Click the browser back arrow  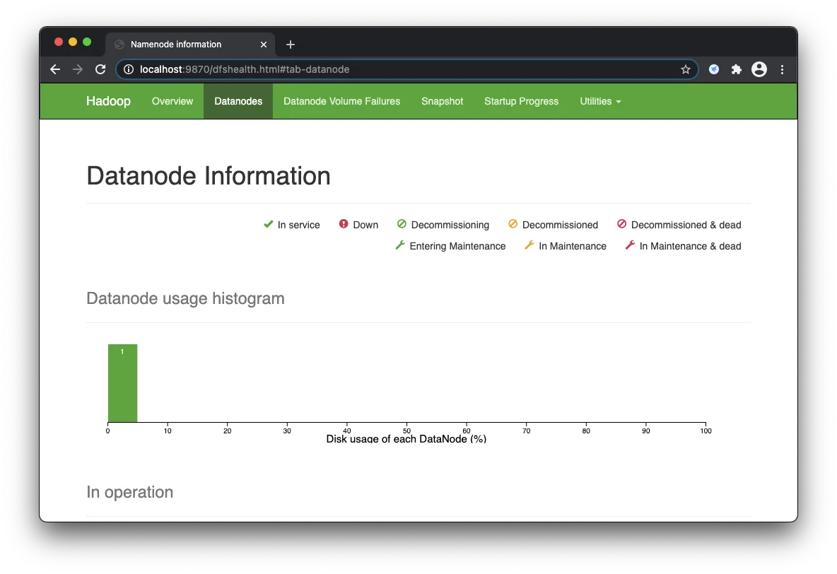point(55,69)
